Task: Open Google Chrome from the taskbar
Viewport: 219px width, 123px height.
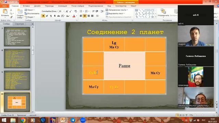Action: click(x=23, y=120)
